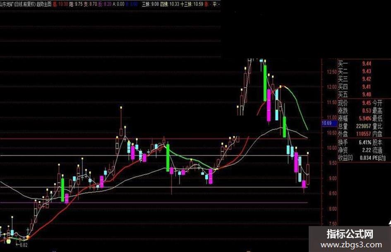Image resolution: width=391 pixels, height=252 pixels.
Task: Click the 趋势主图 indicator name
Action: [x=44, y=4]
